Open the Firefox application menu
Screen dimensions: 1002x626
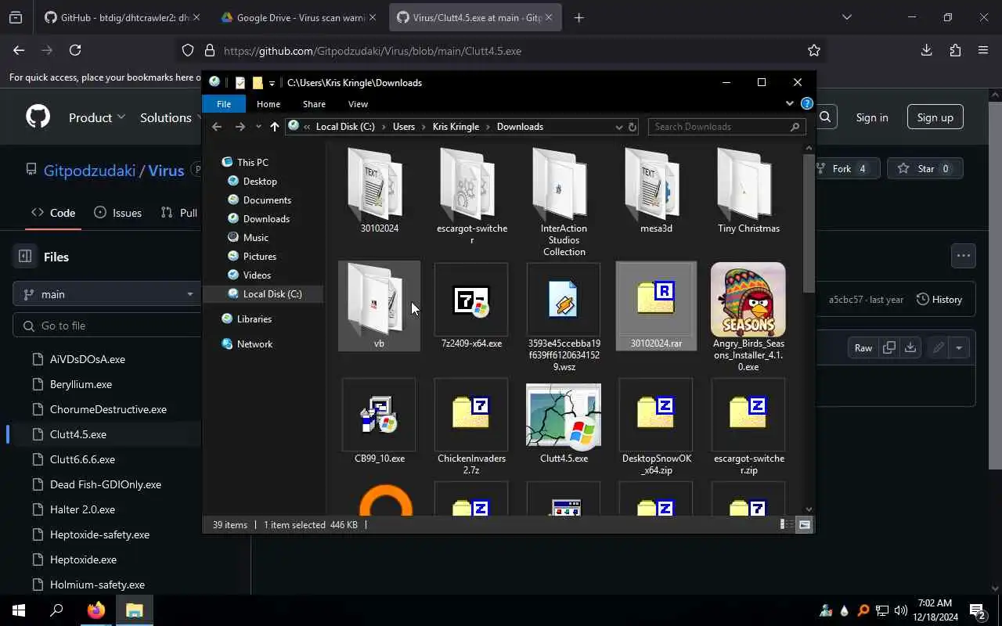point(983,50)
